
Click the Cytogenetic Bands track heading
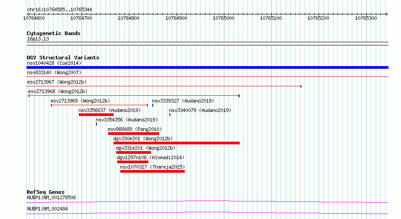click(x=54, y=33)
